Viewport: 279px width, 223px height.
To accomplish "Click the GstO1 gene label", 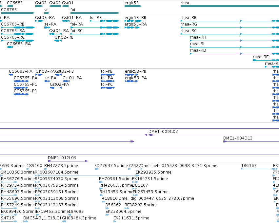I will point(68,3).
